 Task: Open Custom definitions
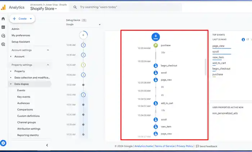(x=28, y=116)
